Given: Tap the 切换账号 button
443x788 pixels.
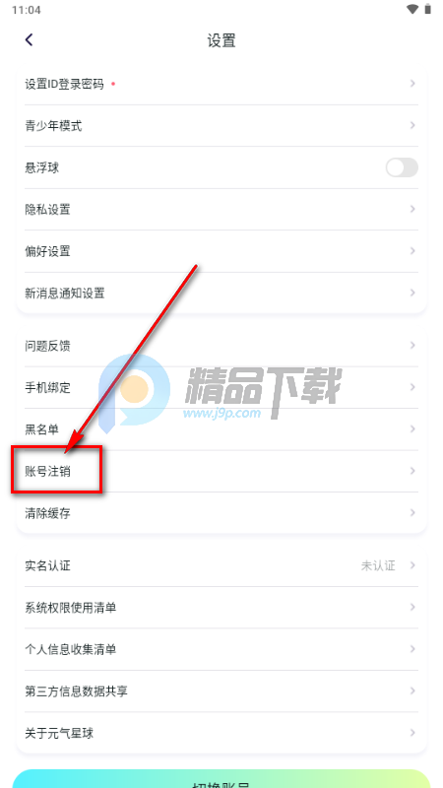Looking at the screenshot, I should (221, 778).
